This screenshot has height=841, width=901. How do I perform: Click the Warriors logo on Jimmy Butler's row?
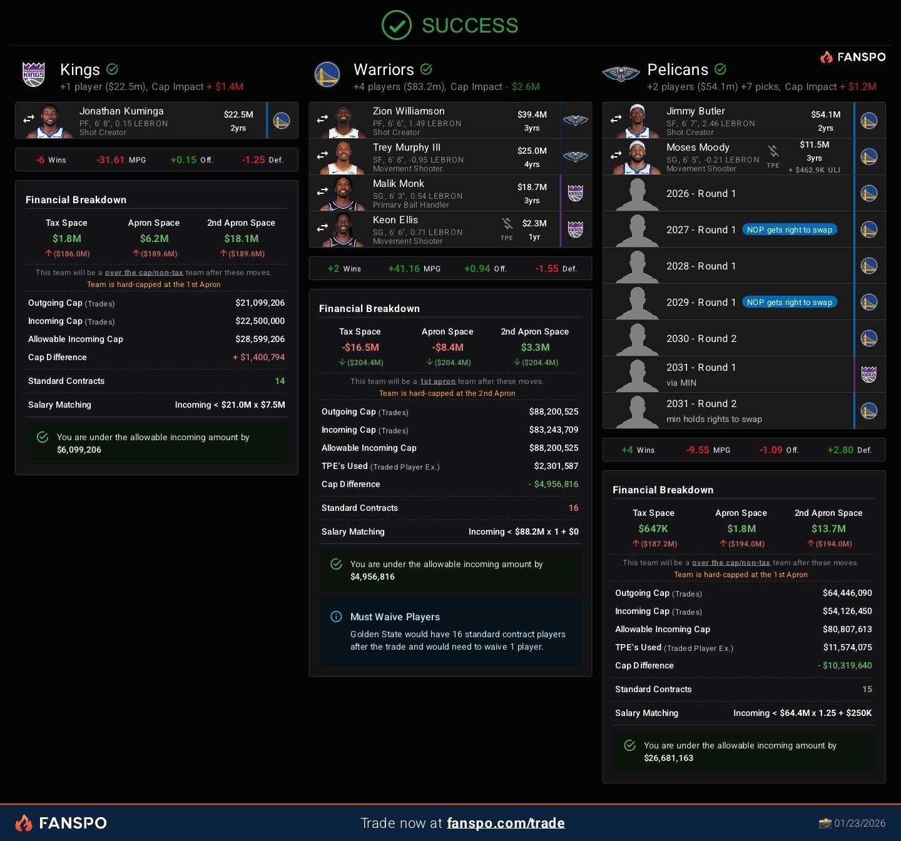[x=868, y=121]
